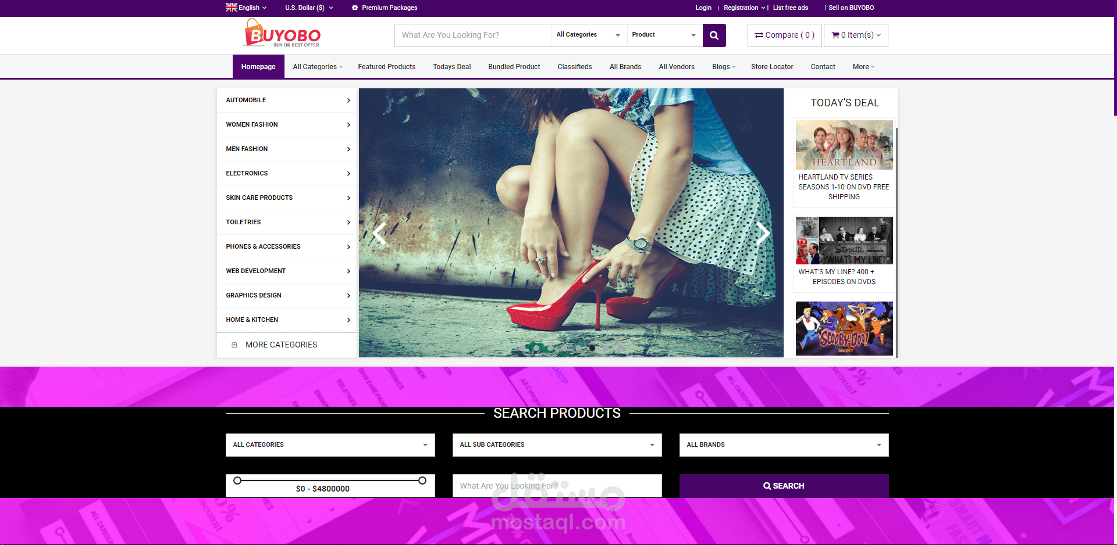Click the Premium Packages gift icon
Screen dimensions: 1117x545
355,8
